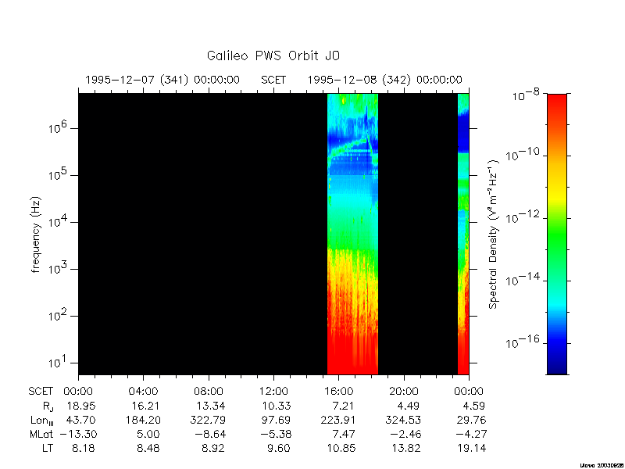Select the 04:00 time tick label
The width and height of the screenshot is (625, 469).
click(143, 392)
